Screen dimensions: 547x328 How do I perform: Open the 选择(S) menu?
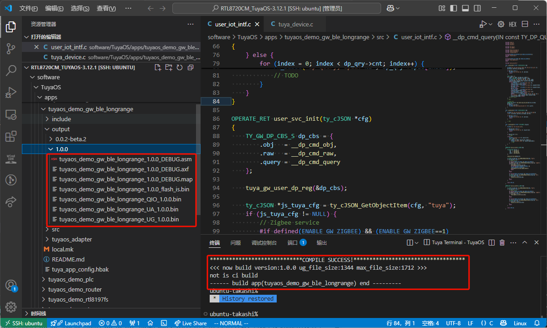point(80,8)
